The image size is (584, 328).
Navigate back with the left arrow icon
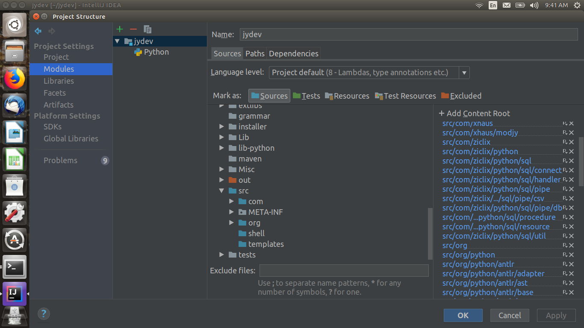tap(38, 31)
